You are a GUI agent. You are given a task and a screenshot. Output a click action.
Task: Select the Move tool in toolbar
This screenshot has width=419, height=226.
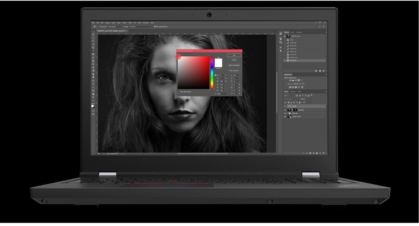pos(93,34)
